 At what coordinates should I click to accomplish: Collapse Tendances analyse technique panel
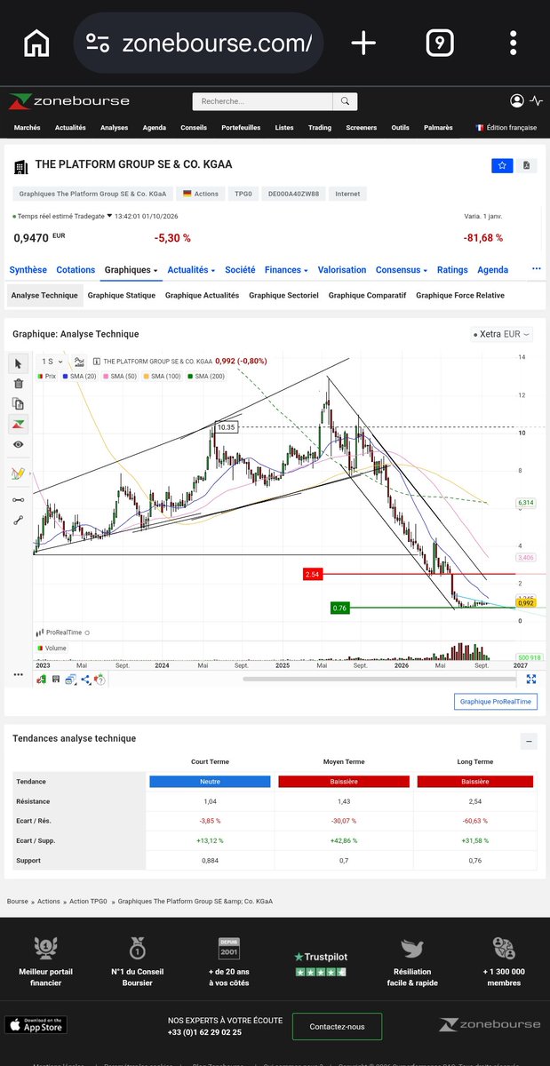coord(528,741)
